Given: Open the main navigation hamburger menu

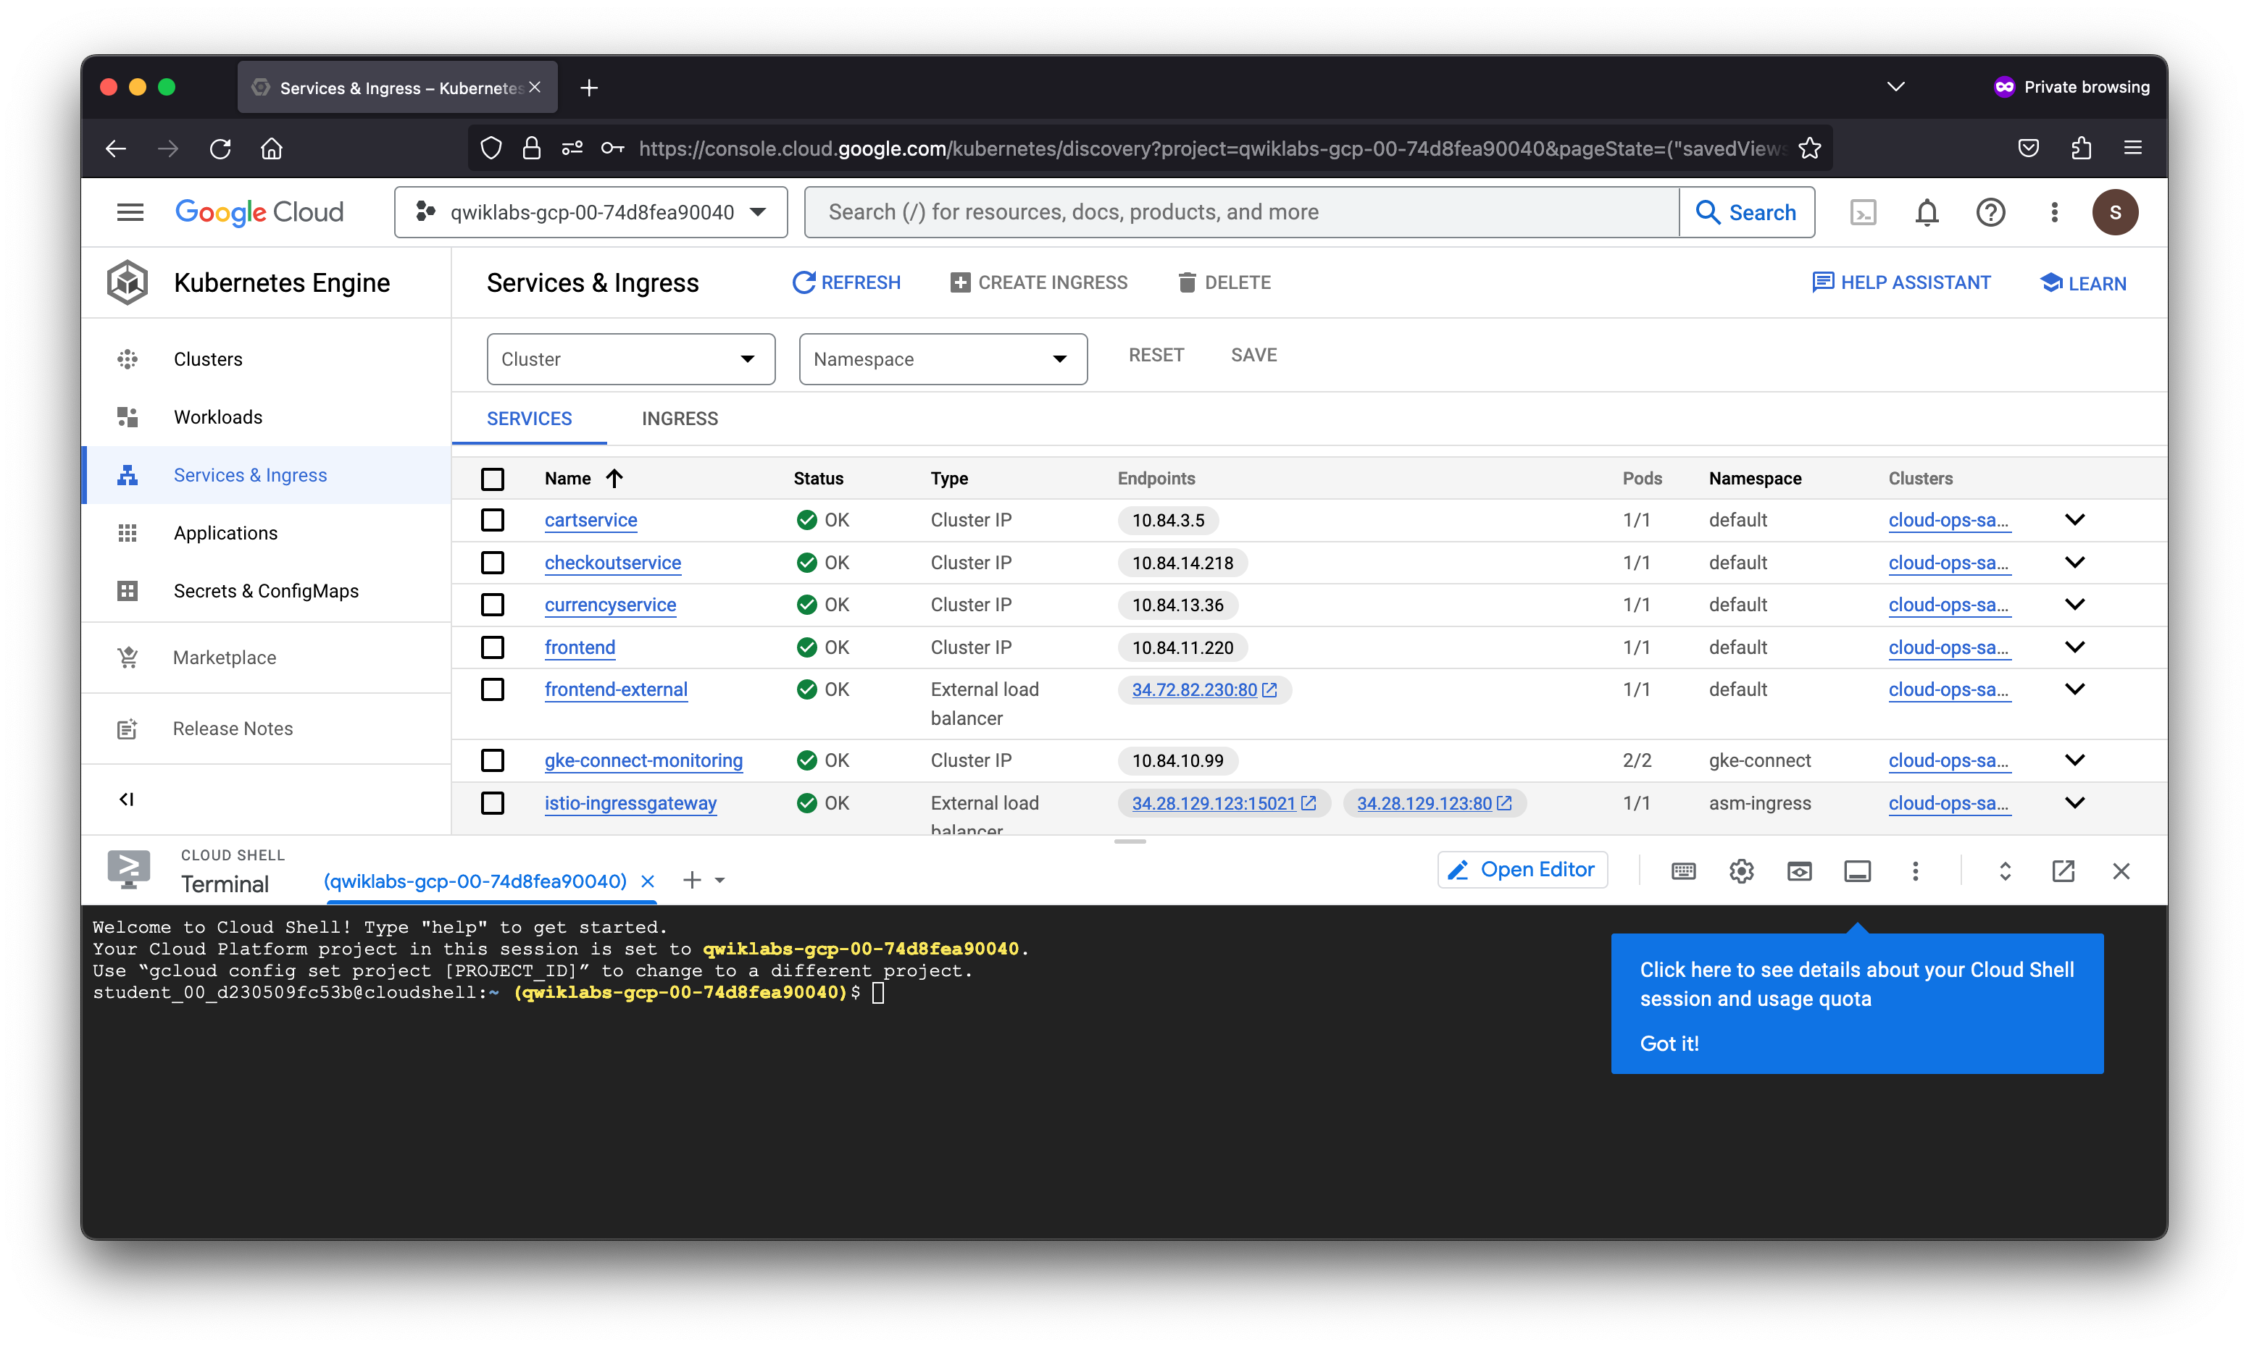Looking at the screenshot, I should (x=130, y=212).
